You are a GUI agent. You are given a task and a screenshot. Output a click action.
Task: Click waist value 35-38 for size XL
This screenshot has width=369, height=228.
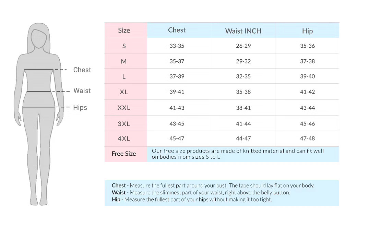[243, 92]
